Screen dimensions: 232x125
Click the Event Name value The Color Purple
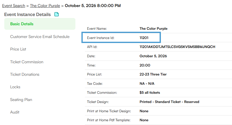[x=153, y=28]
